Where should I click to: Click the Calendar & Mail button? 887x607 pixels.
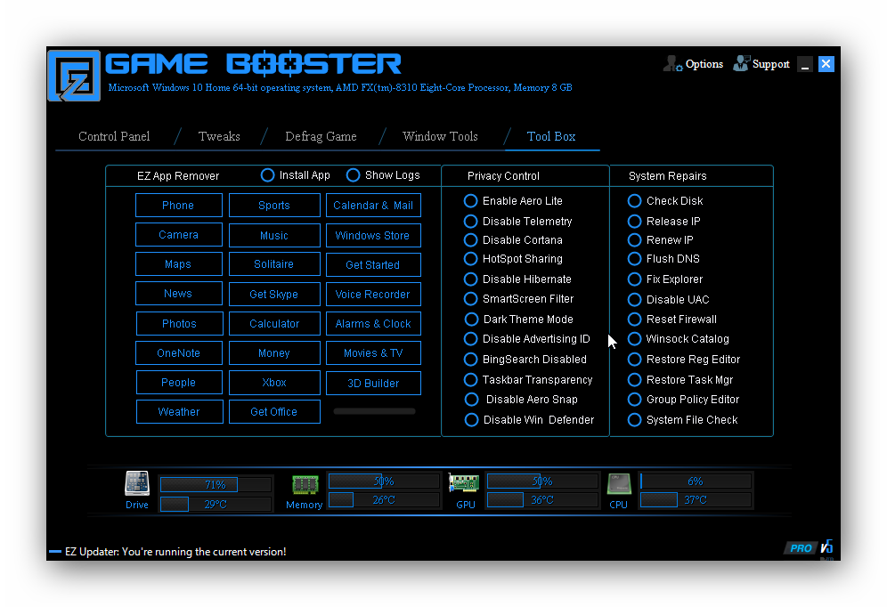click(x=373, y=206)
